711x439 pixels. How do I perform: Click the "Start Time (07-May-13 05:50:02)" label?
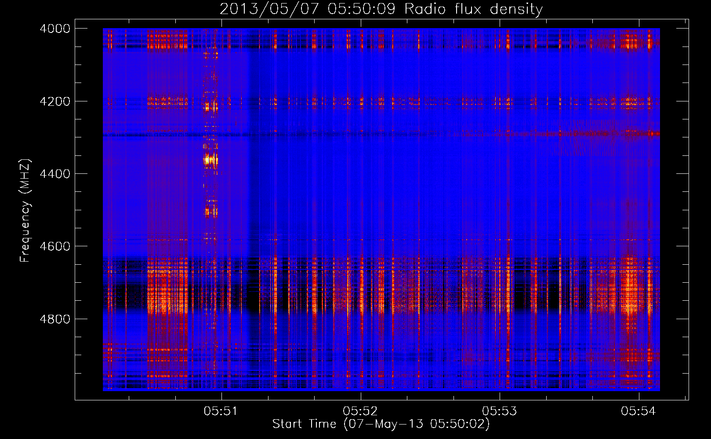pyautogui.click(x=381, y=424)
